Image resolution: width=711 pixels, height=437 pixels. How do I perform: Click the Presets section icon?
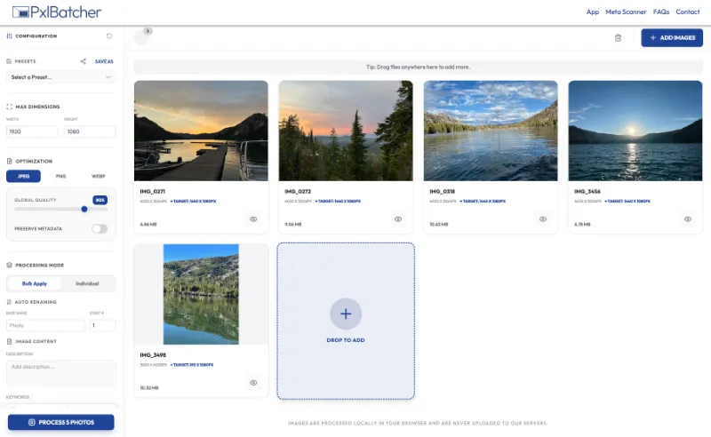9,61
